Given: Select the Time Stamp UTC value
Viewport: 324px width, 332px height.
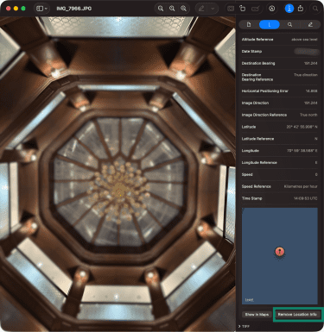Looking at the screenshot, I should click(x=305, y=198).
